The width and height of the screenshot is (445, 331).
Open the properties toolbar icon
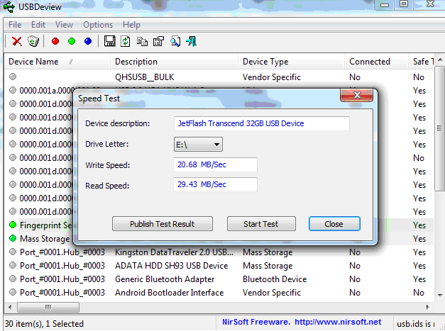(158, 42)
